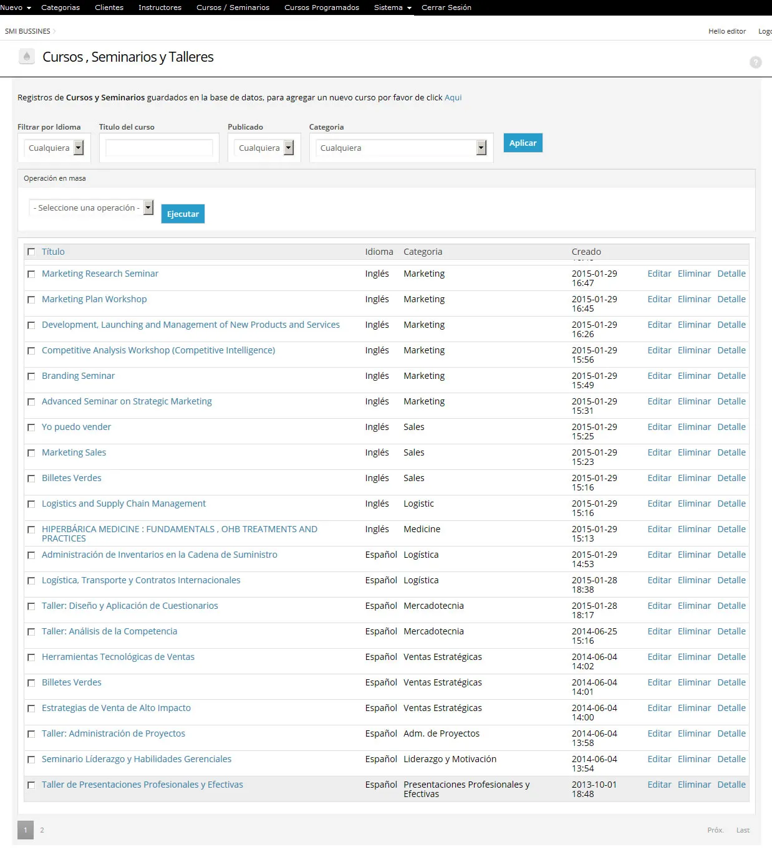Open the Filtrar por Idioma dropdown

[54, 148]
